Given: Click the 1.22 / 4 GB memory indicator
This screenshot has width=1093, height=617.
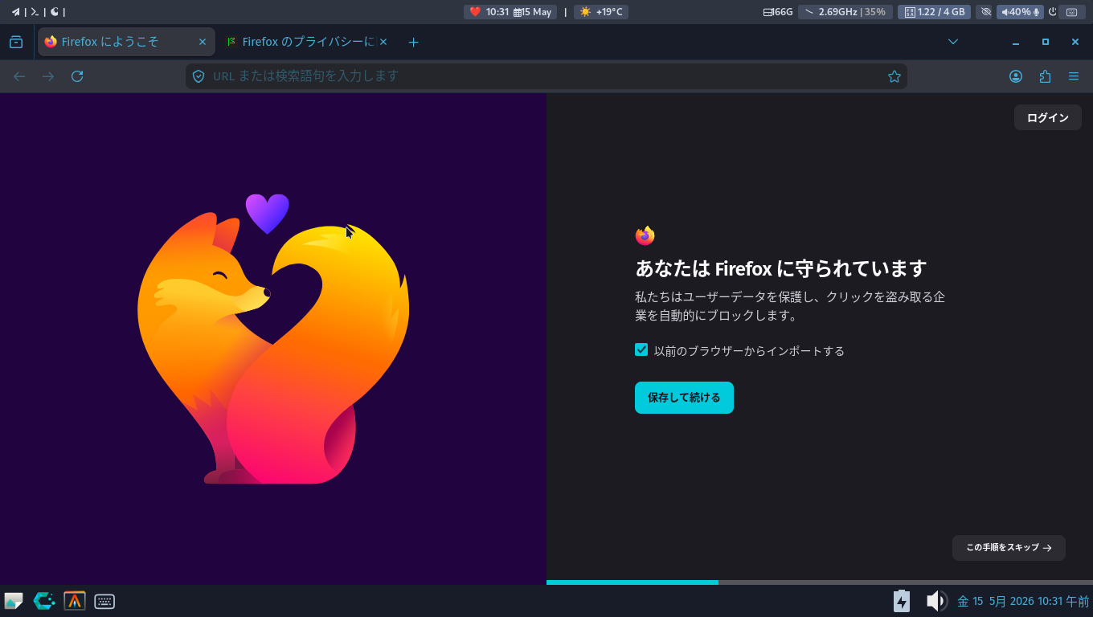Looking at the screenshot, I should pyautogui.click(x=935, y=12).
